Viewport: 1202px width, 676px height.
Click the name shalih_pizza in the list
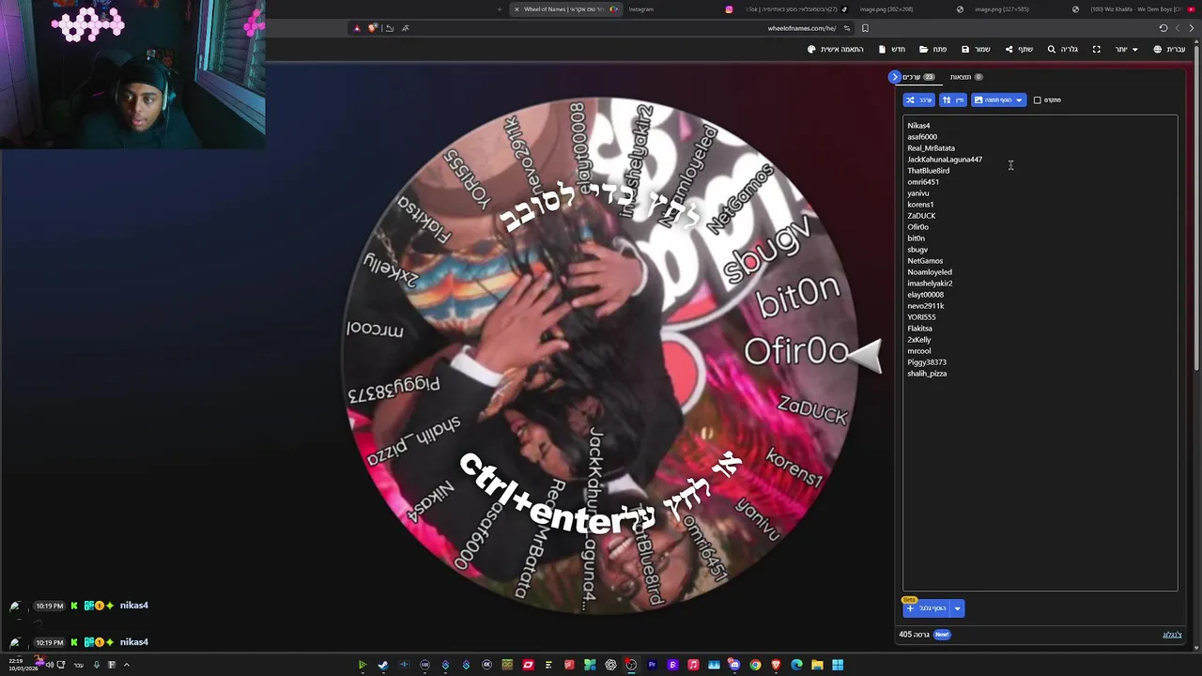(x=927, y=374)
